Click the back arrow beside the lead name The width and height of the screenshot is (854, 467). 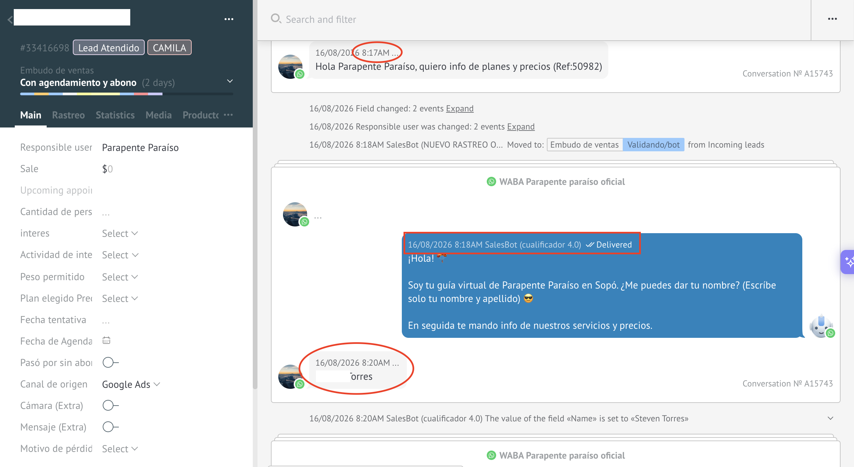pyautogui.click(x=10, y=20)
